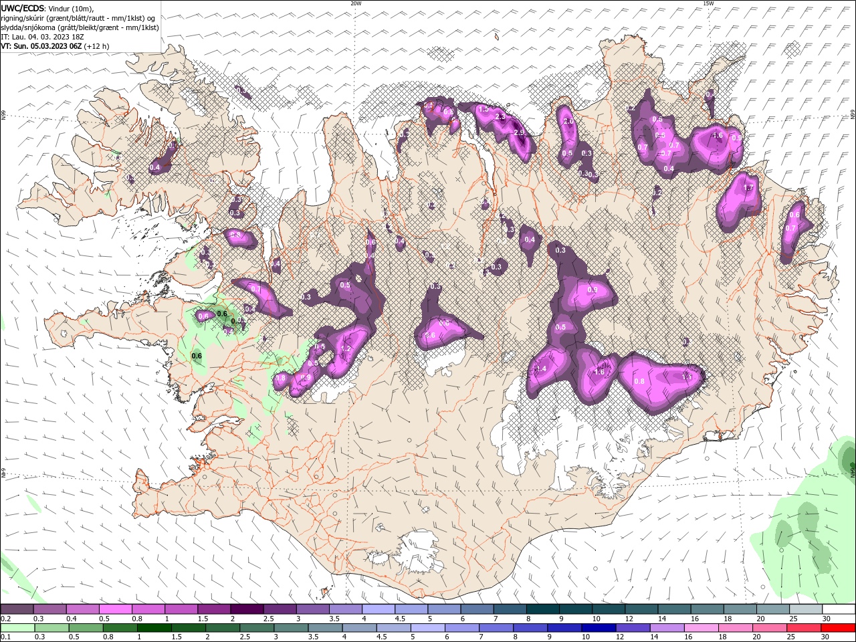
Task: Click the light violet 14–16 rain legend swatch
Action: 666,628
